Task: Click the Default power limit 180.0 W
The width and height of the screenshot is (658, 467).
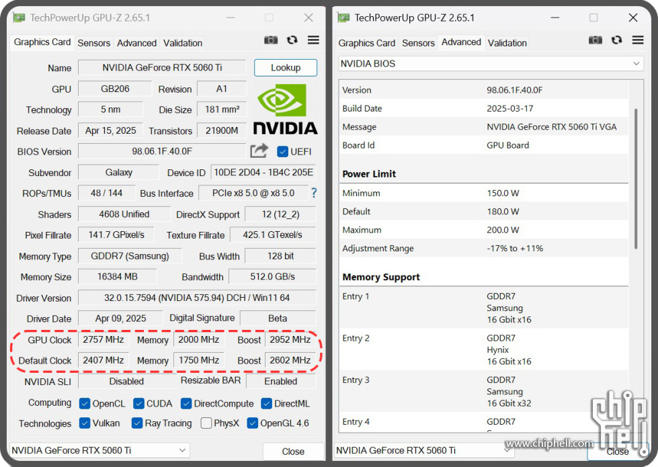Action: pyautogui.click(x=503, y=212)
